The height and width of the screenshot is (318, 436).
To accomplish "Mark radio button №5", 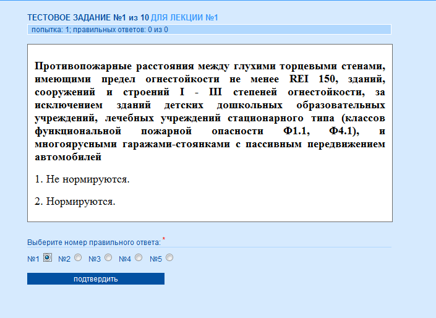I will pos(169,257).
